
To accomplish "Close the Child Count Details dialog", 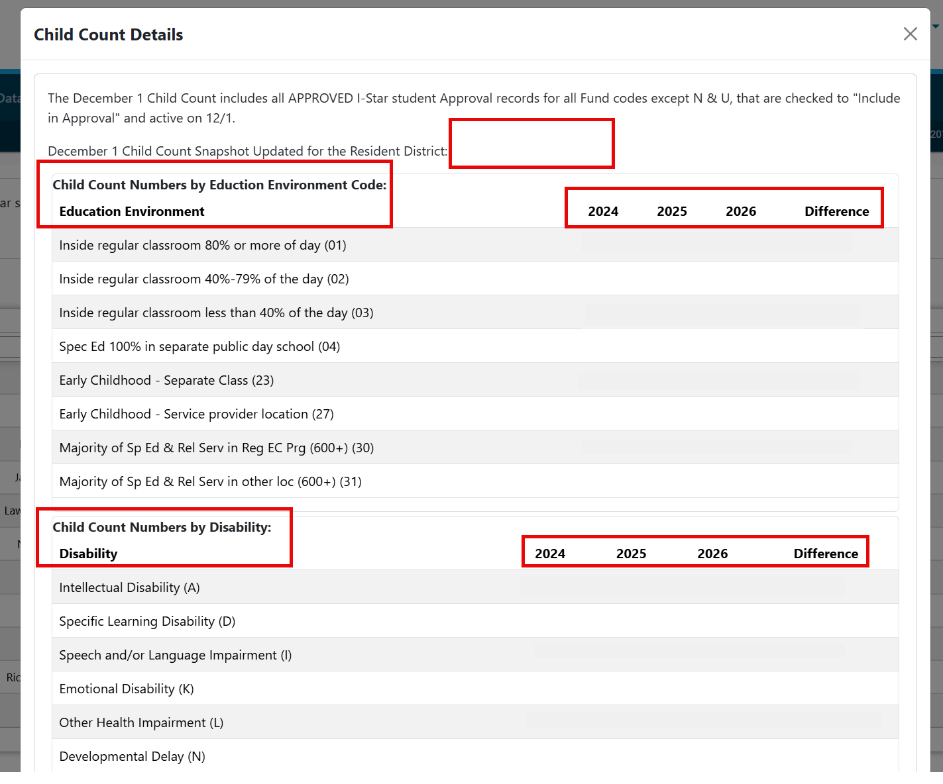I will pyautogui.click(x=910, y=34).
